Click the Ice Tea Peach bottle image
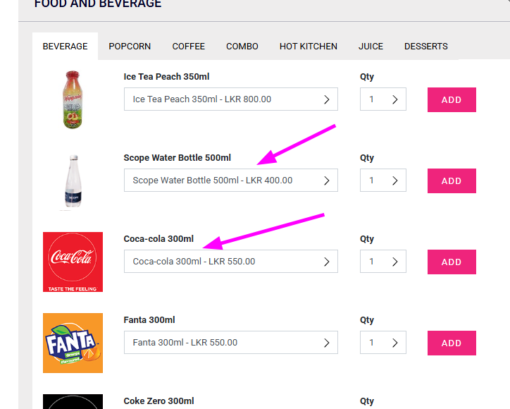The image size is (510, 409). coord(73,99)
